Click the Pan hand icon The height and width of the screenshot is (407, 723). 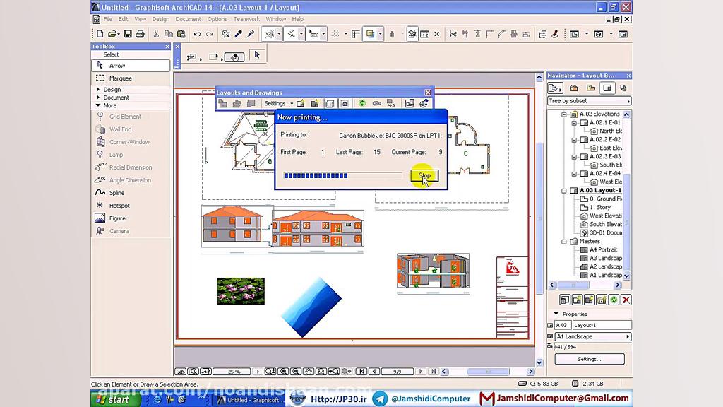[308, 372]
